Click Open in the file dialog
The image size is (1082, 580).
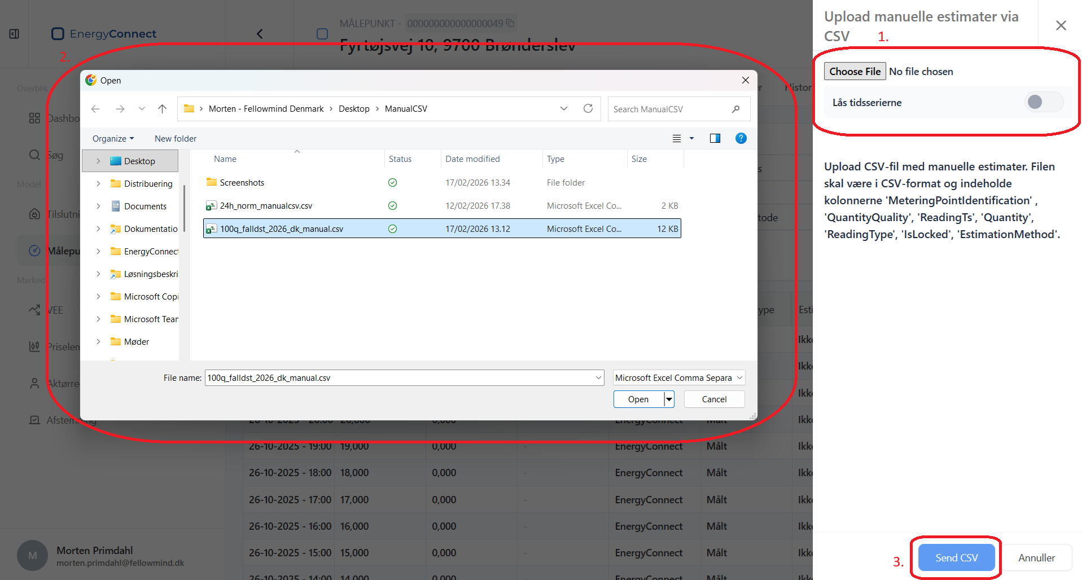[x=638, y=399]
